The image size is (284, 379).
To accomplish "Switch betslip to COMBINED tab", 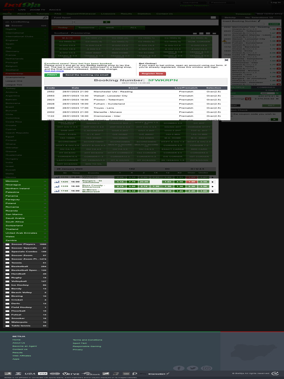I will tap(266, 87).
